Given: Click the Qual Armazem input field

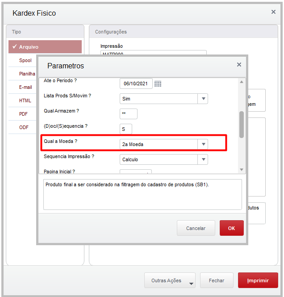Looking at the screenshot, I should (128, 114).
